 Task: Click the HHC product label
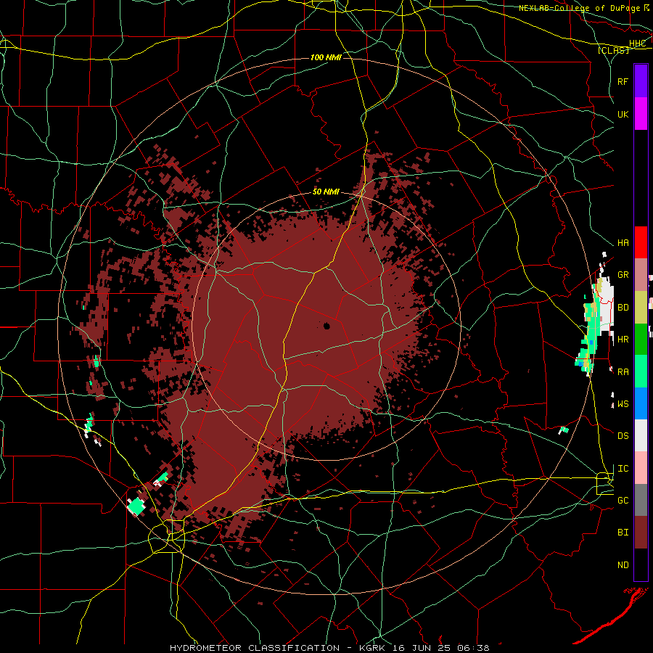coord(637,44)
